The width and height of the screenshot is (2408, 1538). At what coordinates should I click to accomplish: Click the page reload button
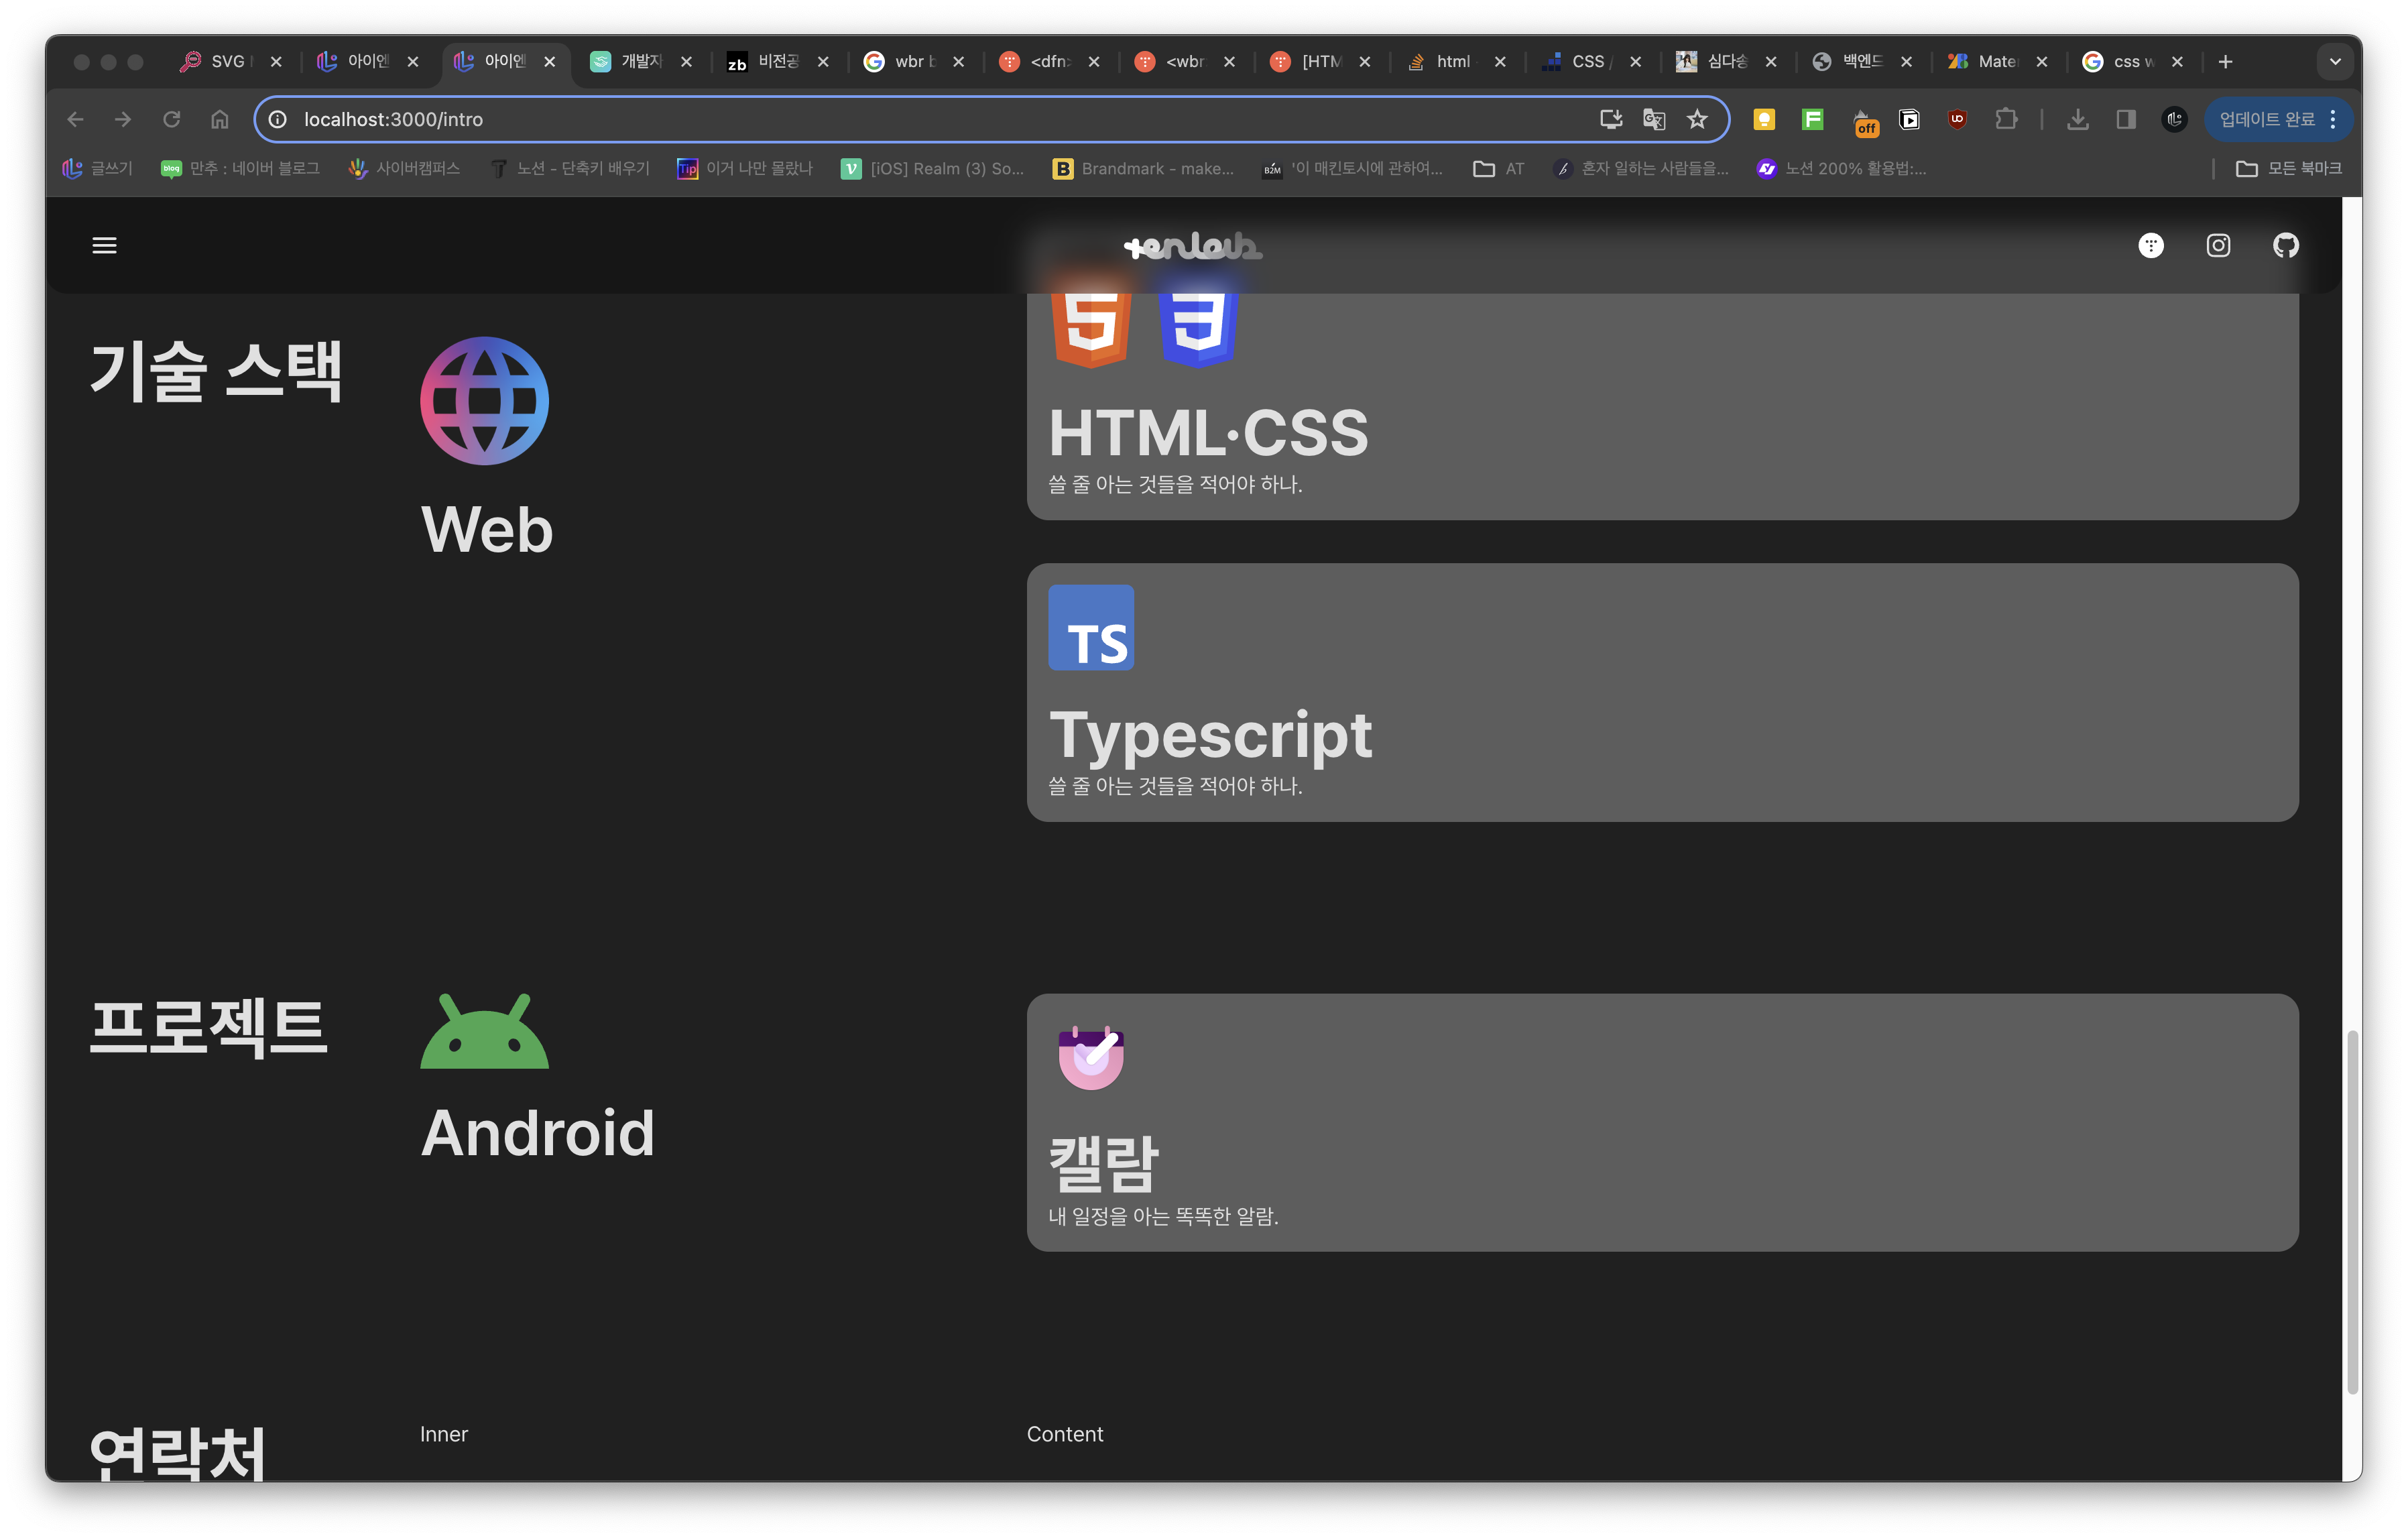(171, 119)
